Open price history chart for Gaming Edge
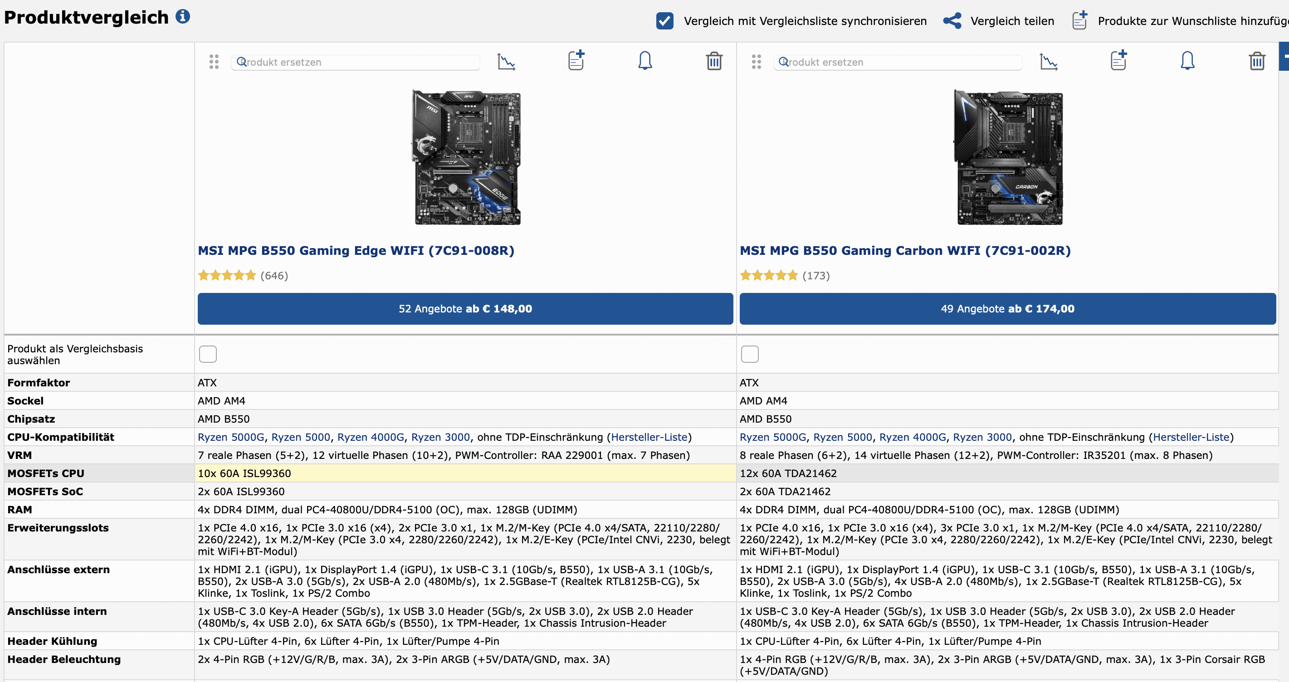 [x=506, y=62]
